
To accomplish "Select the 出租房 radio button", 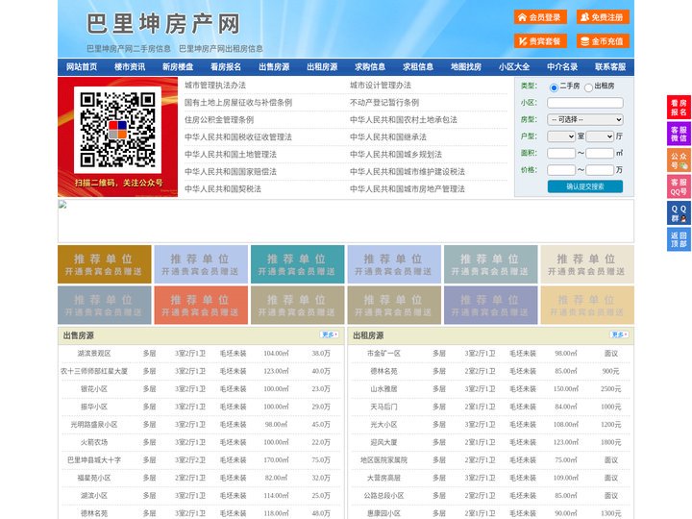I will [588, 87].
